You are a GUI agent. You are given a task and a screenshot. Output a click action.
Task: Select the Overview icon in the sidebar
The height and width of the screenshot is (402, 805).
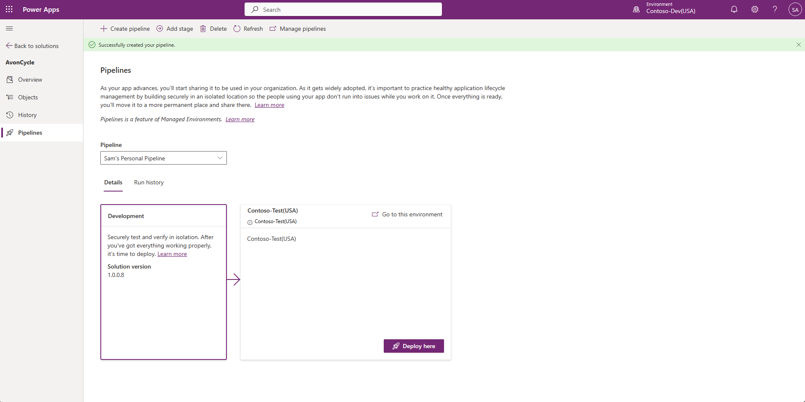pyautogui.click(x=10, y=79)
